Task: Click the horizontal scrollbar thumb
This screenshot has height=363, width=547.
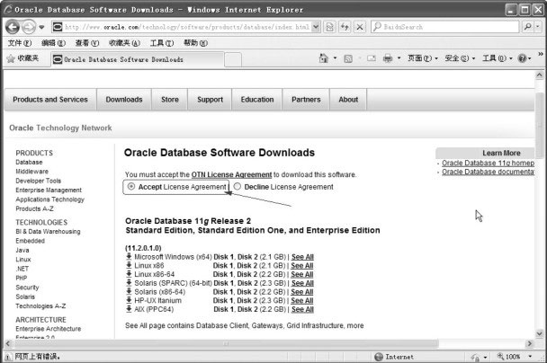Action: 226,344
